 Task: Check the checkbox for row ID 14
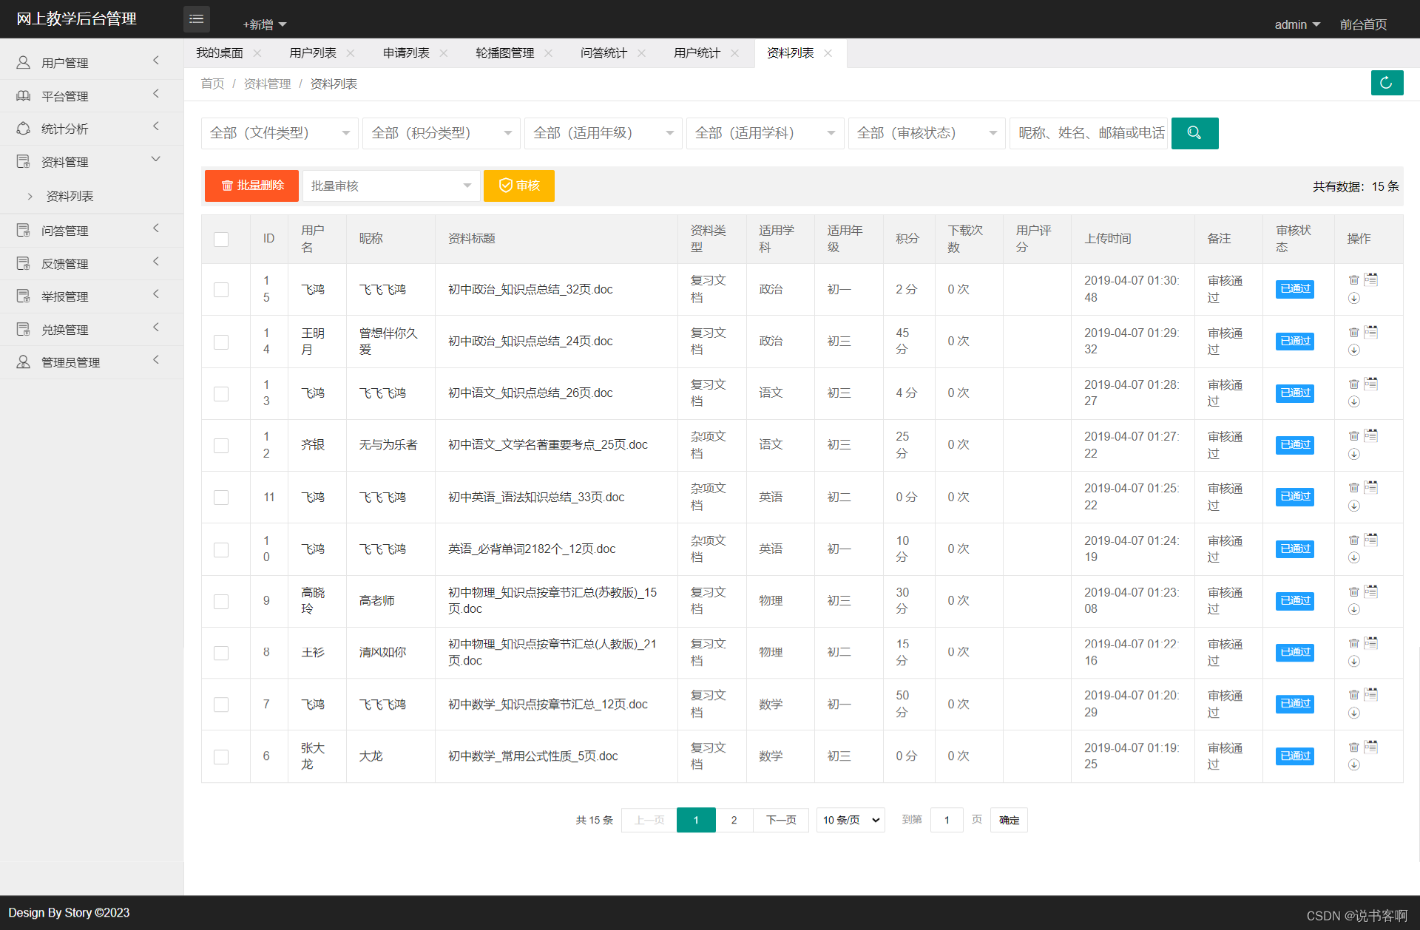pos(221,342)
